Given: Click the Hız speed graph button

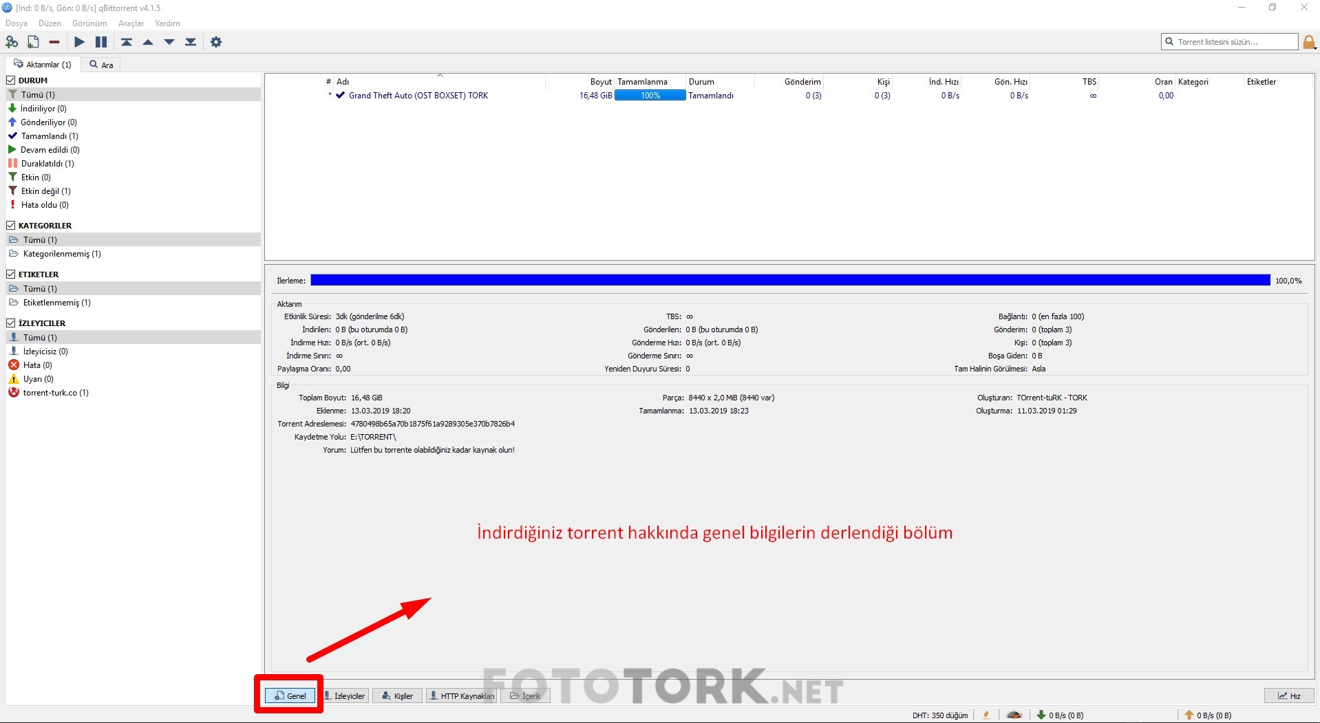Looking at the screenshot, I should point(1289,695).
